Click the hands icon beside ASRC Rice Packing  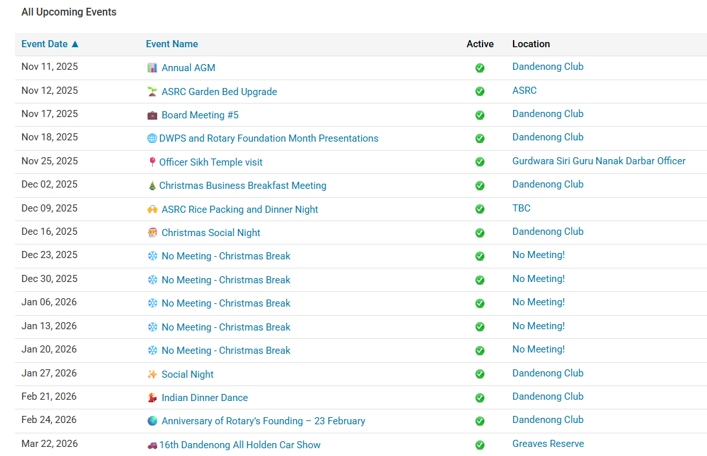point(153,210)
